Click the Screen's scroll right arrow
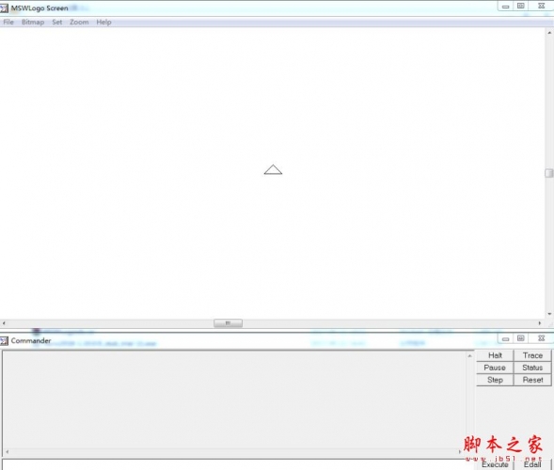Screen dimensions: 554x470 click(540, 323)
